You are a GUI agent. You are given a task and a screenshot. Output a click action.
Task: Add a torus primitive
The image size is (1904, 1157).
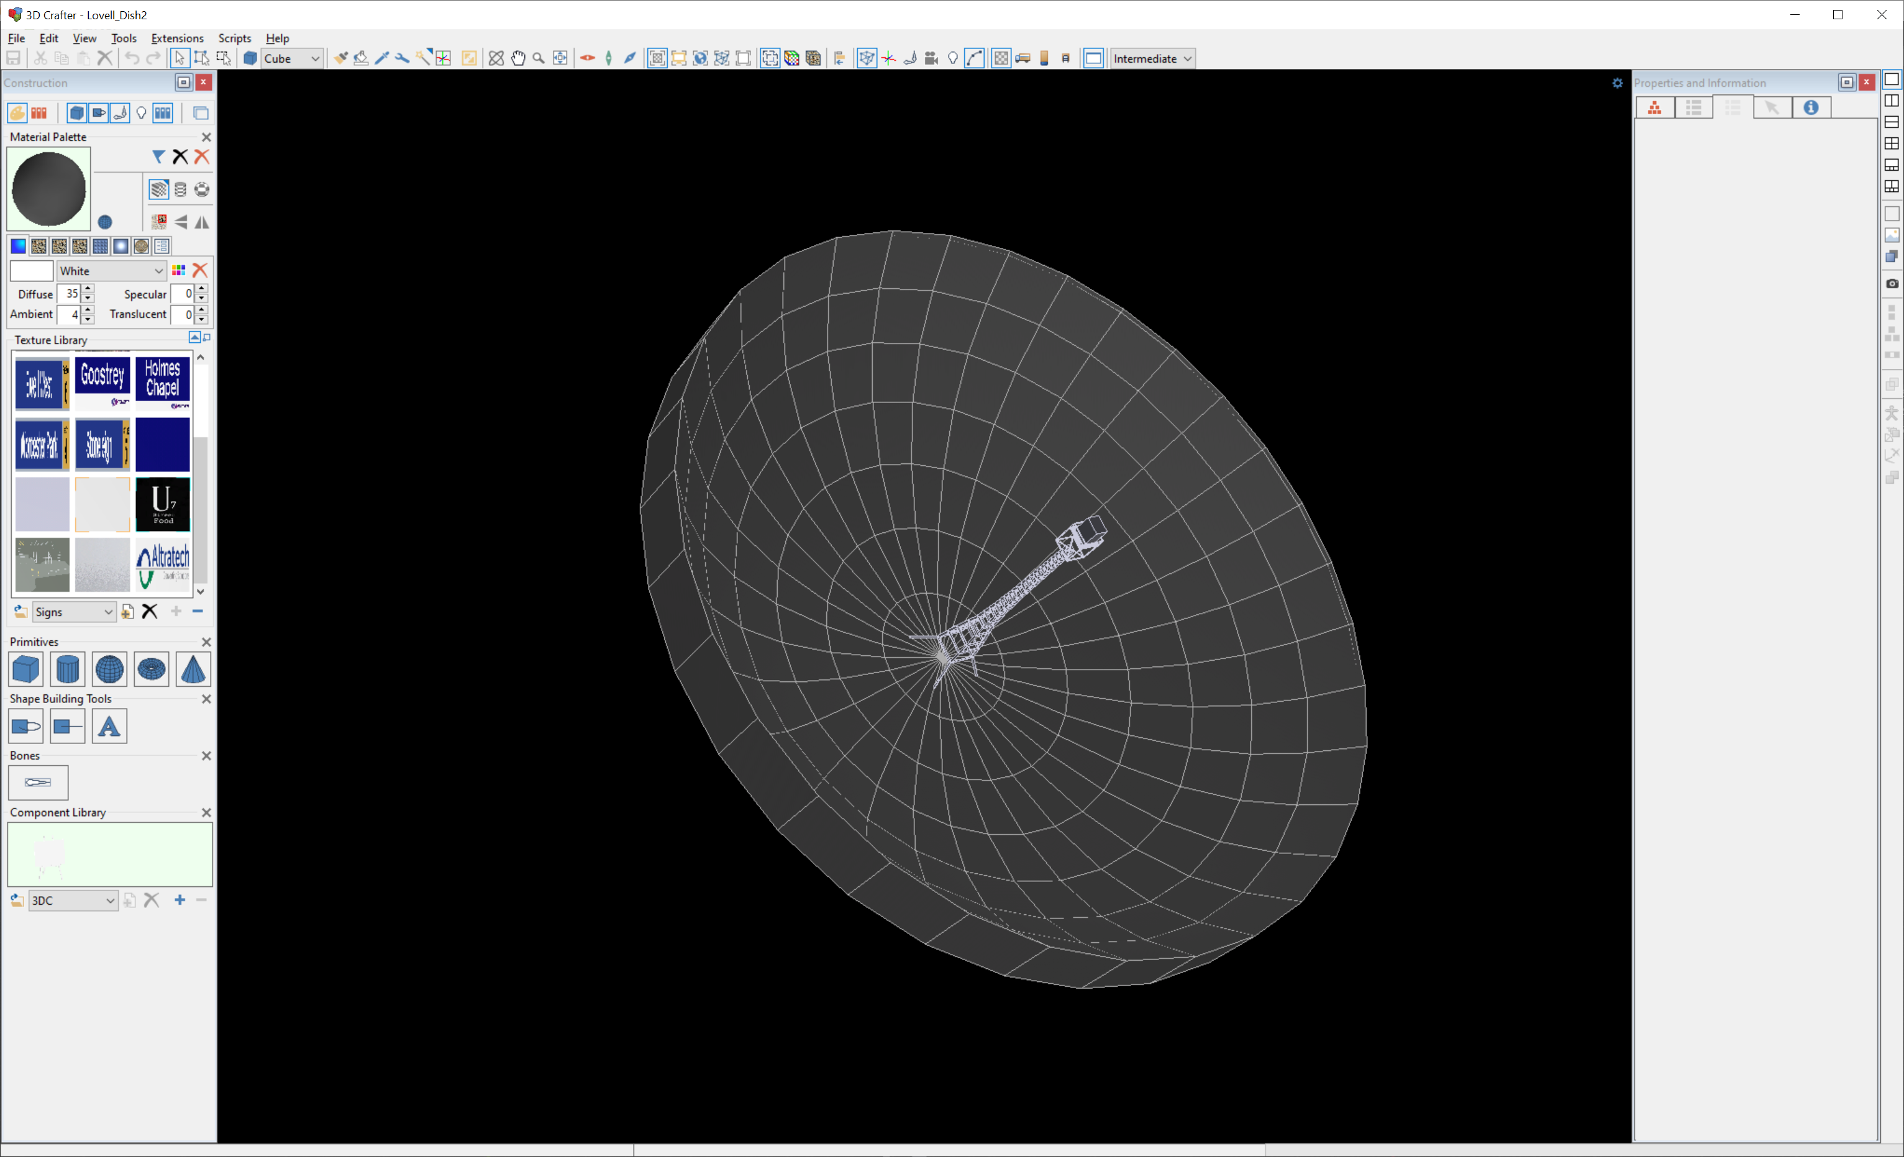click(151, 669)
